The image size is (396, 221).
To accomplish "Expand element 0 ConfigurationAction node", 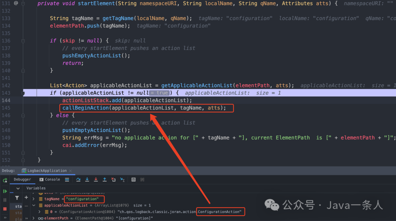I will tap(39, 212).
